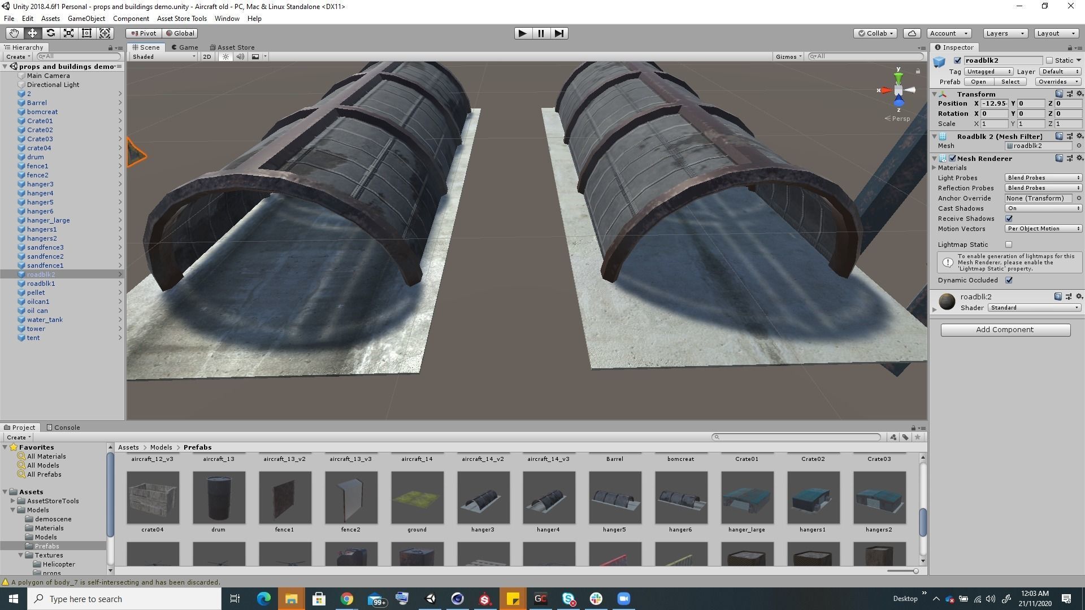Open the Shader Standard dropdown
This screenshot has height=610, width=1085.
pos(1034,308)
